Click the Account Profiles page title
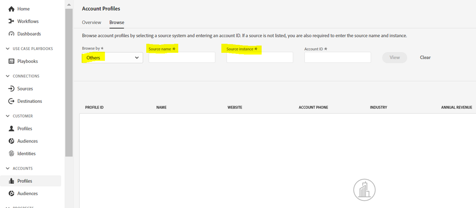 (x=101, y=9)
